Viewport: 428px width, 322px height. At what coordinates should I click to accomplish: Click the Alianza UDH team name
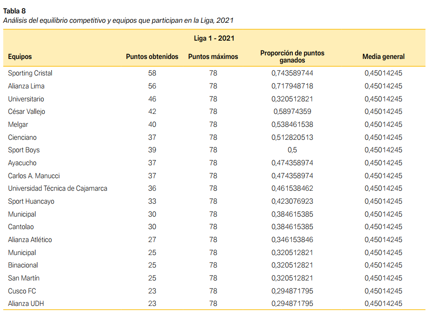click(26, 304)
